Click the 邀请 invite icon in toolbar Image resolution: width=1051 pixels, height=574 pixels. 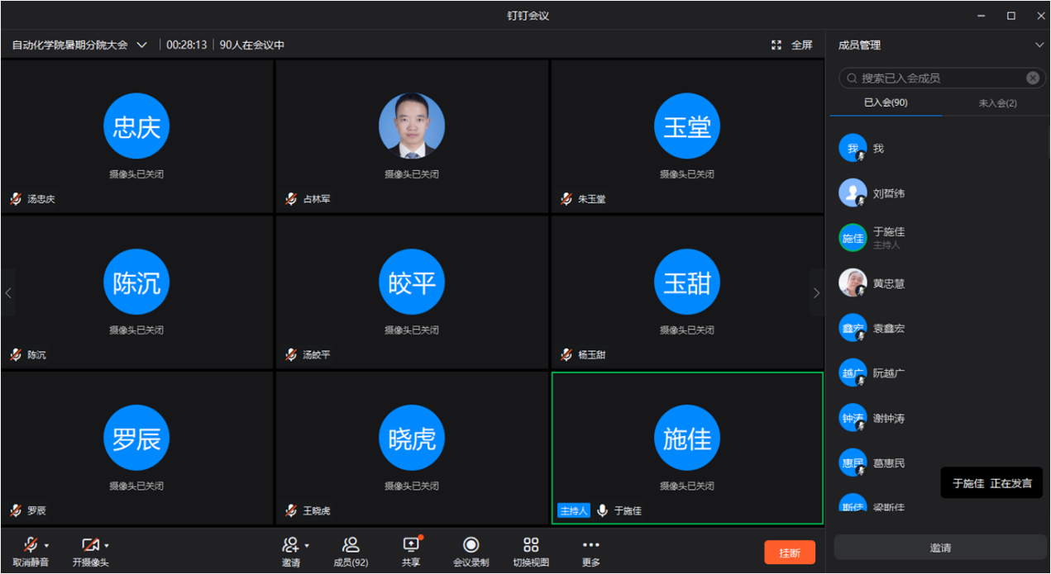tap(290, 546)
